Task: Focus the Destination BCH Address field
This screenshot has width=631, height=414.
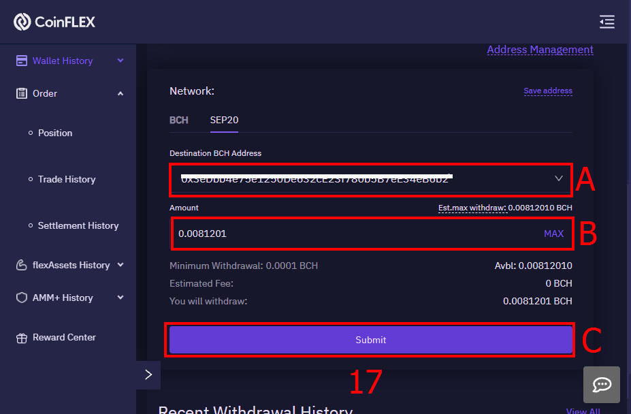Action: 370,179
